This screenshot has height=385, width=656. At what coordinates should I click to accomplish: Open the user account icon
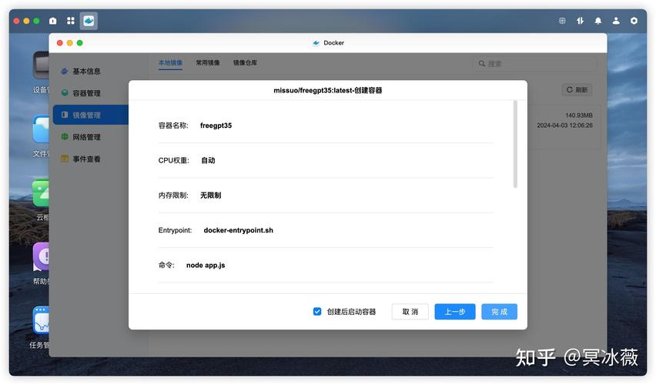[616, 21]
